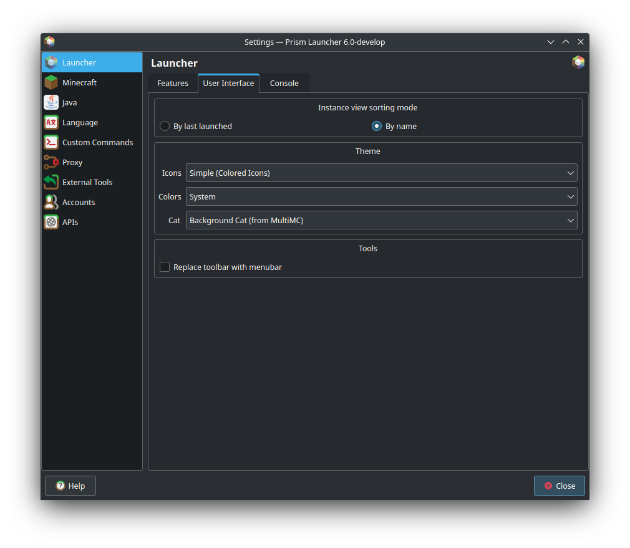The height and width of the screenshot is (548, 630).
Task: Open the Icons theme dropdown
Action: 381,173
